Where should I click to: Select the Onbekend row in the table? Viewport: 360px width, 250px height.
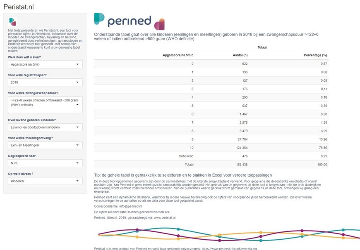(211, 156)
